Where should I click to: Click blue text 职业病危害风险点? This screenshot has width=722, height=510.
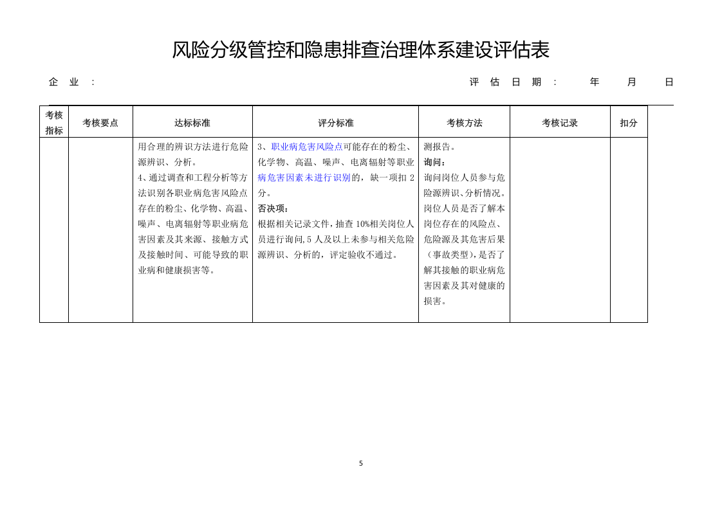point(307,147)
